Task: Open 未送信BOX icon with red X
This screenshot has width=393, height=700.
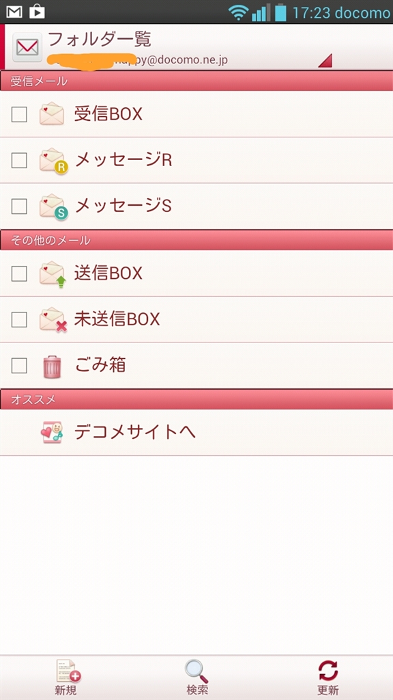Action: (53, 320)
